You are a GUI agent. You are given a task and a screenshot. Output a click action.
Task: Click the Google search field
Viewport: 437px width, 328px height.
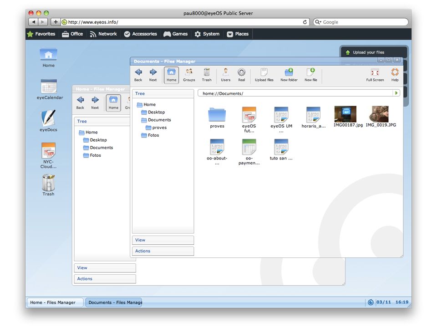point(361,22)
